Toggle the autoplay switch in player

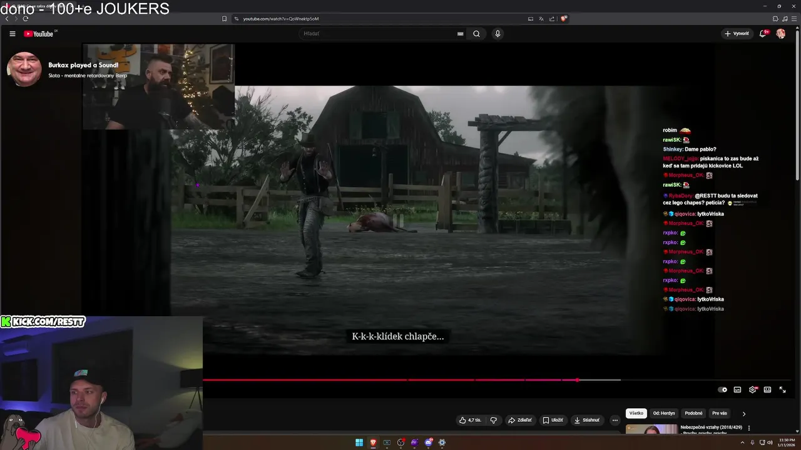723,390
